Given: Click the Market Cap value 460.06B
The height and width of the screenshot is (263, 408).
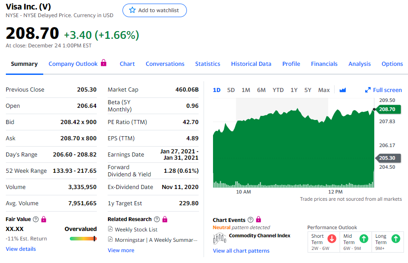Looking at the screenshot, I should click(x=187, y=90).
